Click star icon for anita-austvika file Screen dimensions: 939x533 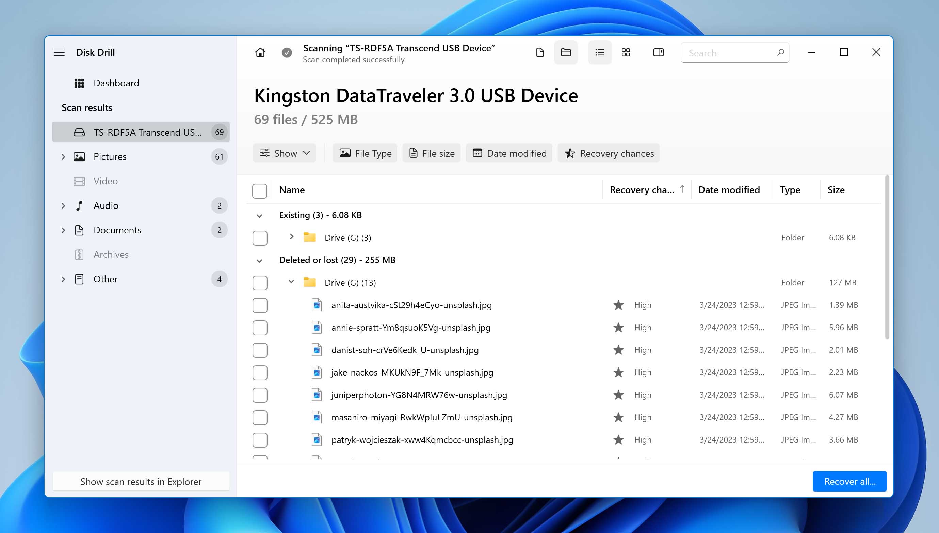(618, 305)
